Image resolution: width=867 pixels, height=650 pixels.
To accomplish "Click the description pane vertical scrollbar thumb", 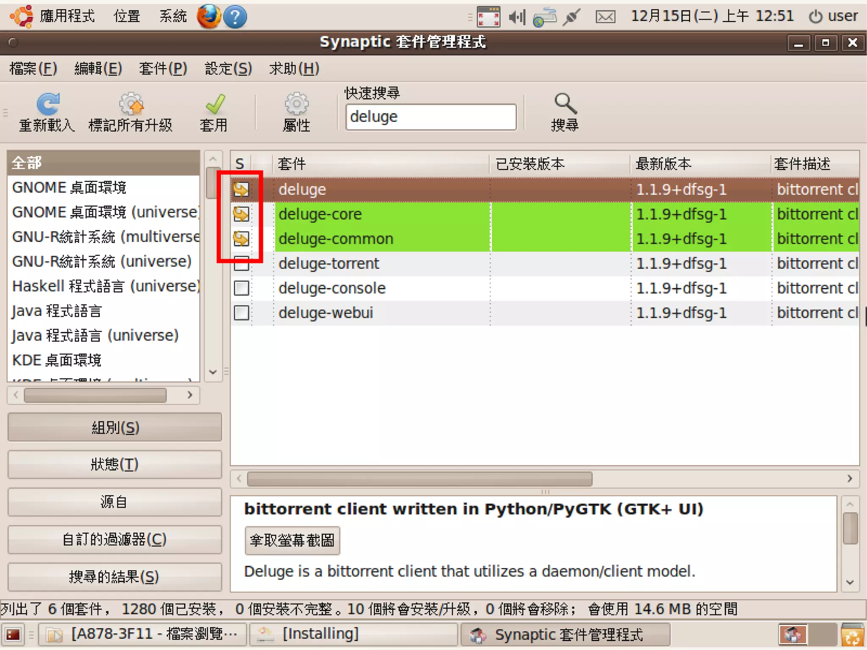I will (850, 528).
